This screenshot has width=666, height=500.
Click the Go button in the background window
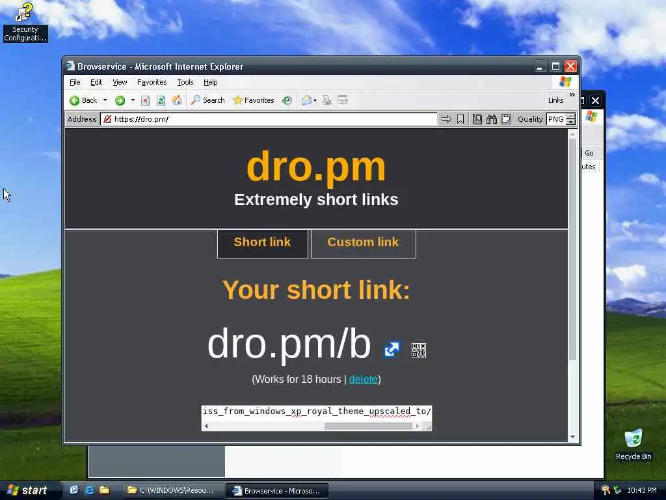(589, 153)
